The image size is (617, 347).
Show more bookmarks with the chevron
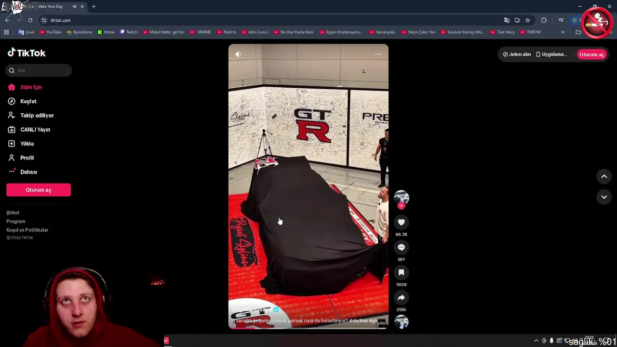point(563,32)
